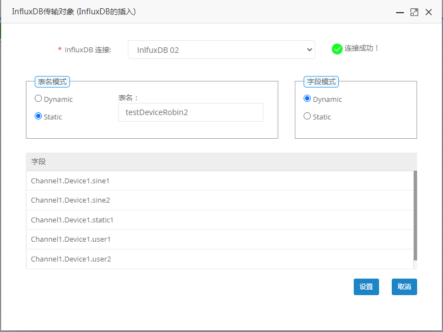Click the 表名 input field testDeviceRobin2

[191, 112]
